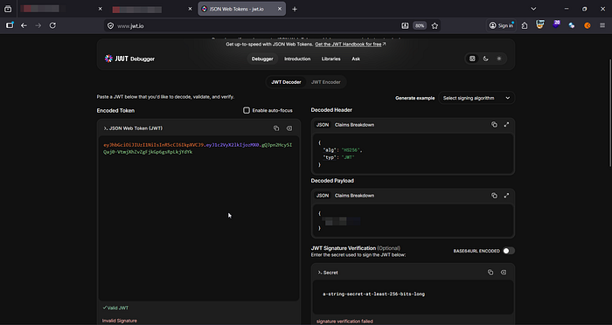Open the Firefox application hamburger menu
Image resolution: width=612 pixels, height=325 pixels.
(602, 25)
